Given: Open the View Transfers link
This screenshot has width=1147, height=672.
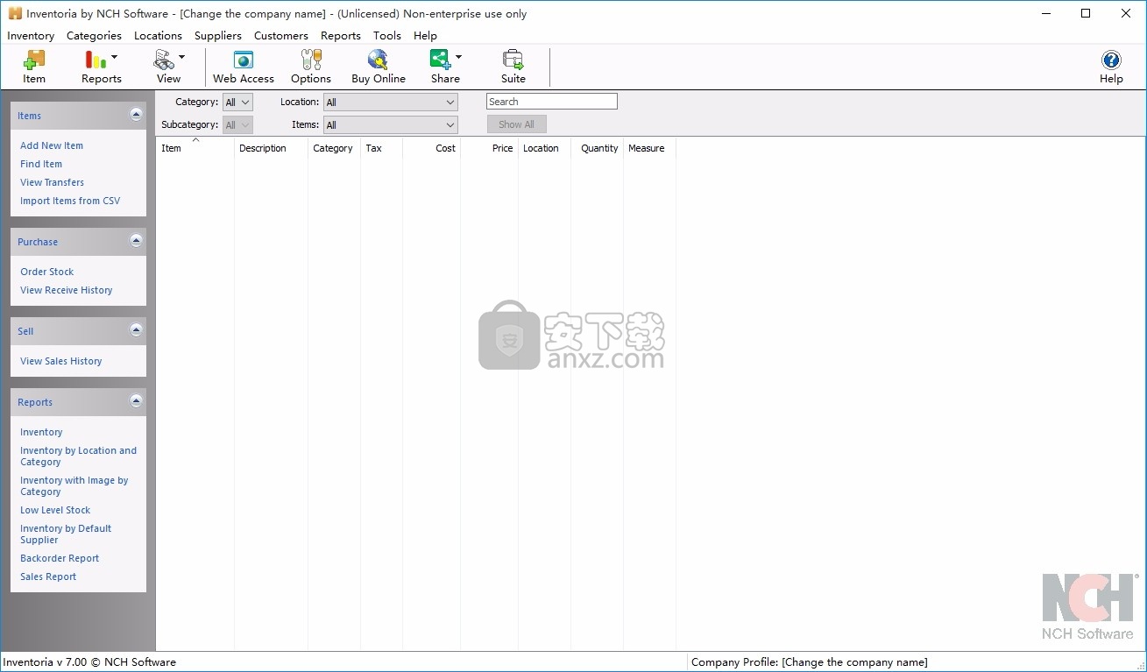Looking at the screenshot, I should pos(53,182).
